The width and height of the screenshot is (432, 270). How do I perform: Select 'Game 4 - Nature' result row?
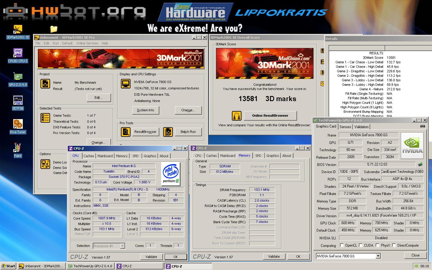pos(380,89)
